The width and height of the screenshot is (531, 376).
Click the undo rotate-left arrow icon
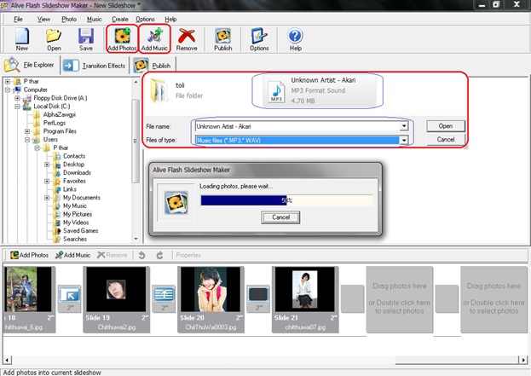point(141,255)
